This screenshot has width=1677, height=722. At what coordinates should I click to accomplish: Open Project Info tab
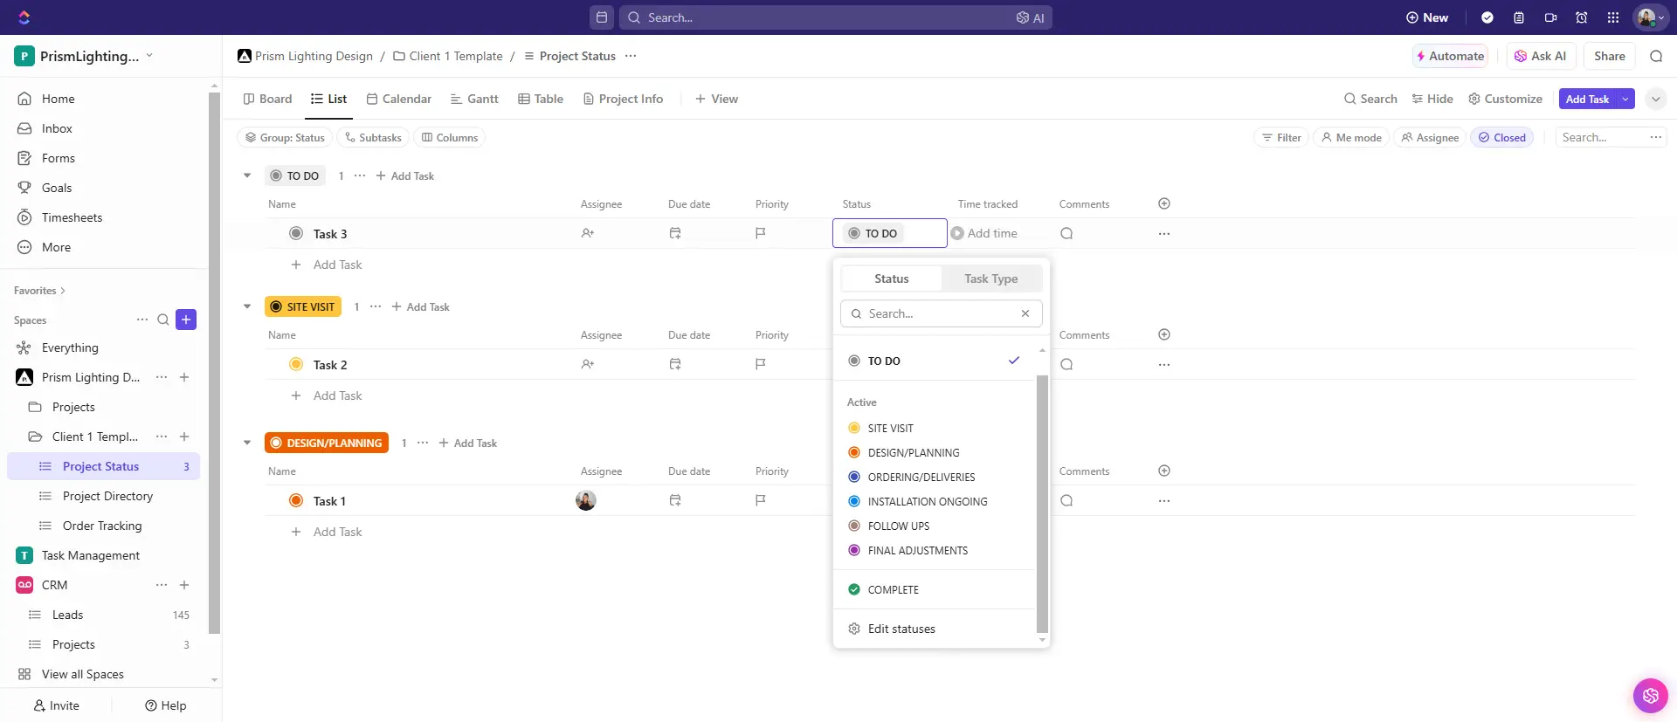pos(623,99)
